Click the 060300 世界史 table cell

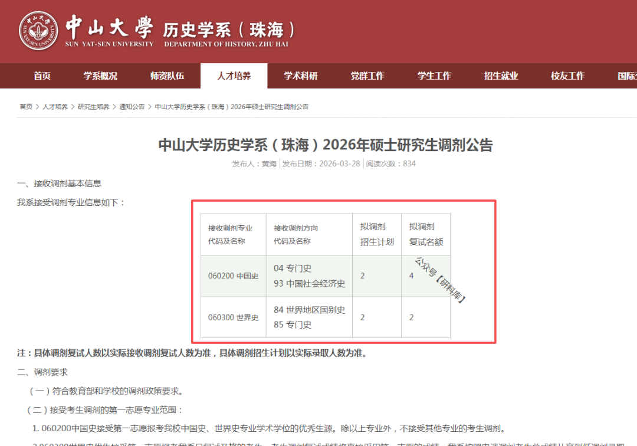point(233,317)
